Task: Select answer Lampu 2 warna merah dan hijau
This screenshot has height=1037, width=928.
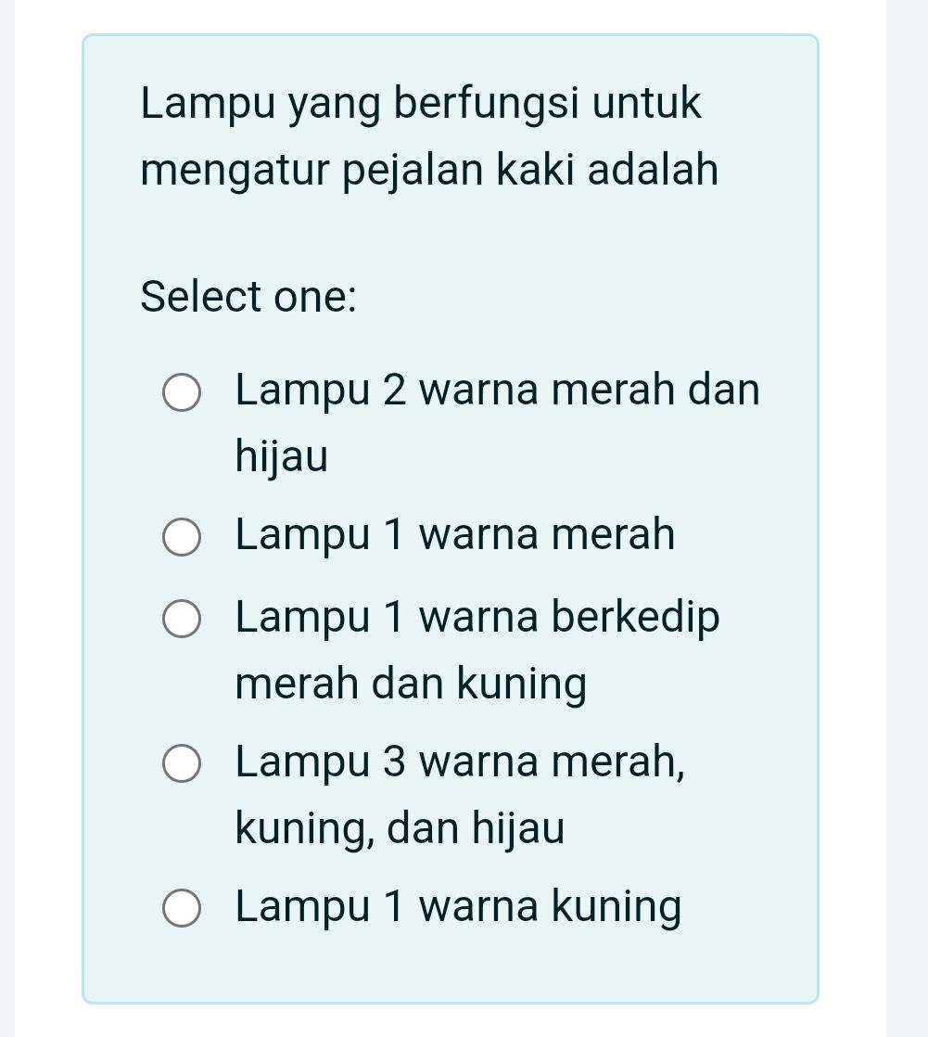Action: tap(181, 393)
